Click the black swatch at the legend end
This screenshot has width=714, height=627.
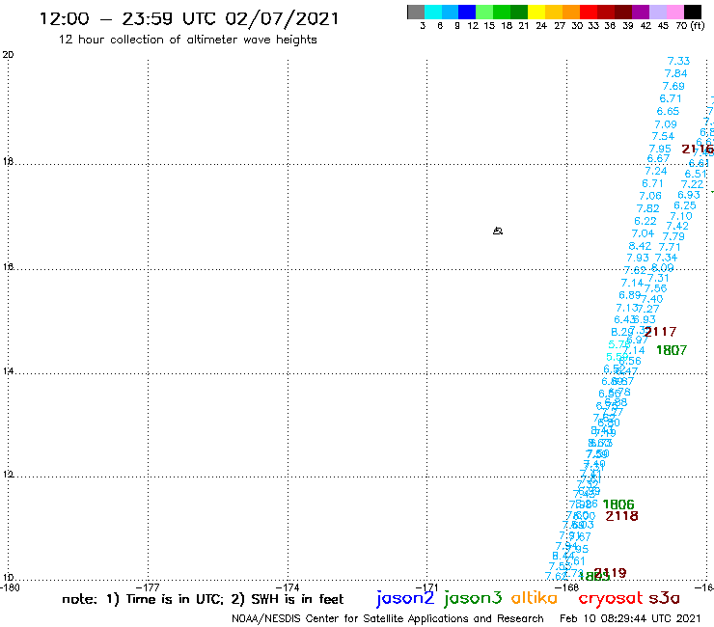692,12
